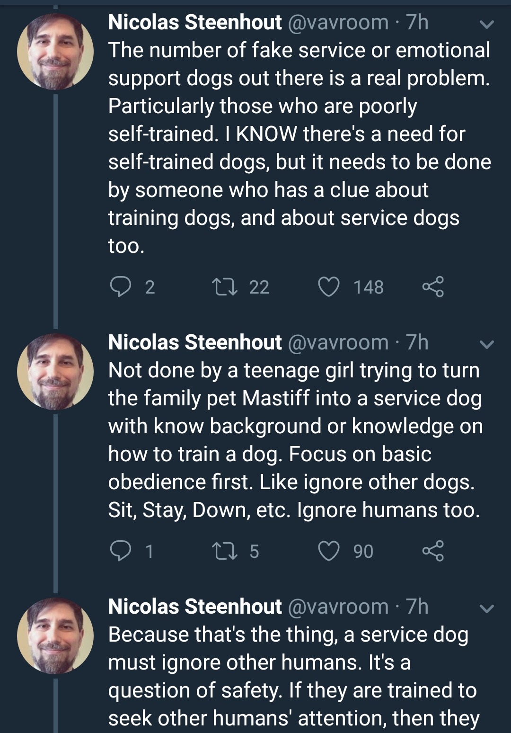Viewport: 511px width, 733px height.
Task: Open Nicolas Steenhout's name on first tweet
Action: 194,22
